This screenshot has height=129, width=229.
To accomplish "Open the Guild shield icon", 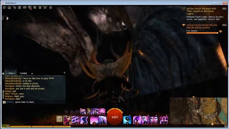I will click(35, 8).
